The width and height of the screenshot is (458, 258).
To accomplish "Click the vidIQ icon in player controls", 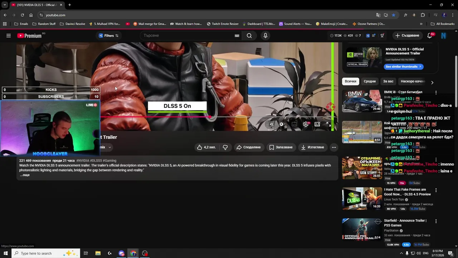I will (x=272, y=124).
